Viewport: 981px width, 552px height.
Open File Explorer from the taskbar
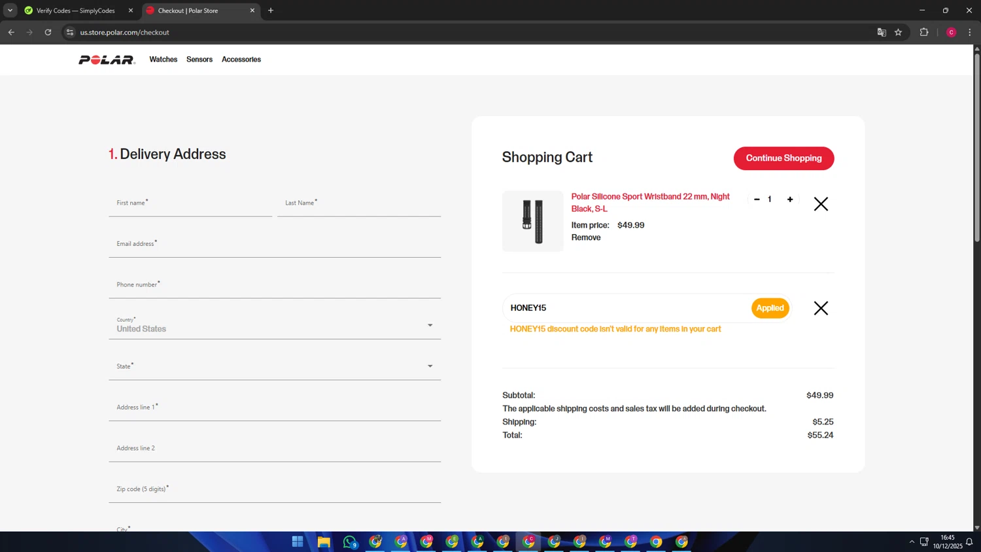[x=324, y=542]
